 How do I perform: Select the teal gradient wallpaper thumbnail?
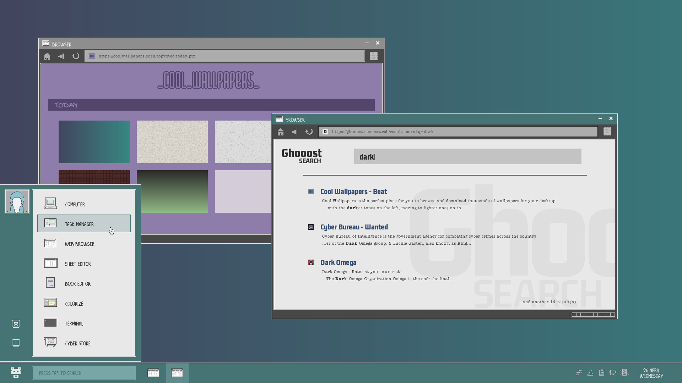[94, 141]
